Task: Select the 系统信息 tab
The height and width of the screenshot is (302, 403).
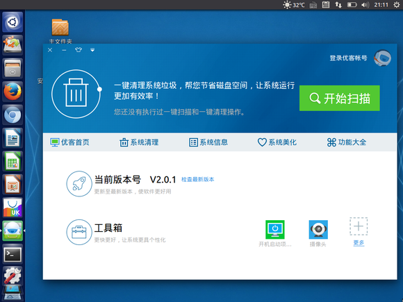Action: click(x=208, y=142)
